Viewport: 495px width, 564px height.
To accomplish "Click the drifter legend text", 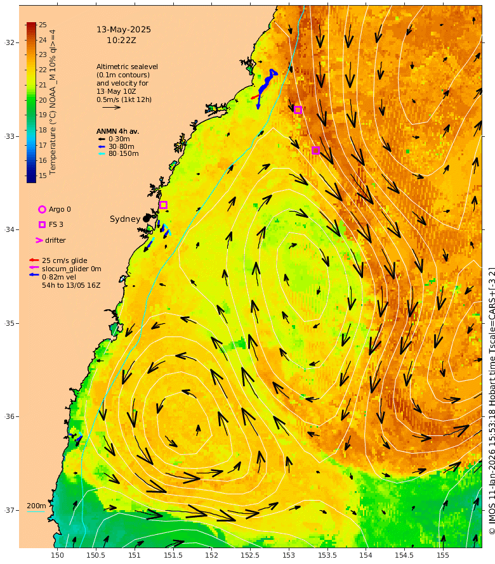I will point(55,240).
